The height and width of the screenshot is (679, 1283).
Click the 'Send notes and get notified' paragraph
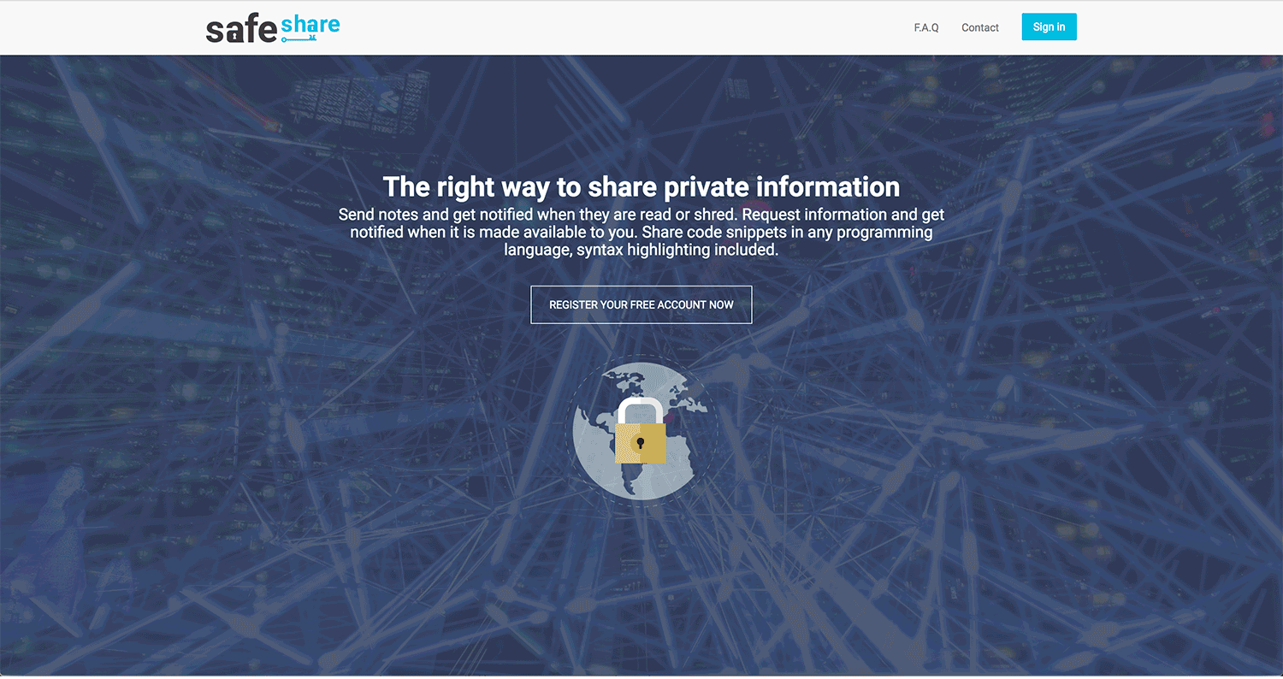[x=641, y=232]
